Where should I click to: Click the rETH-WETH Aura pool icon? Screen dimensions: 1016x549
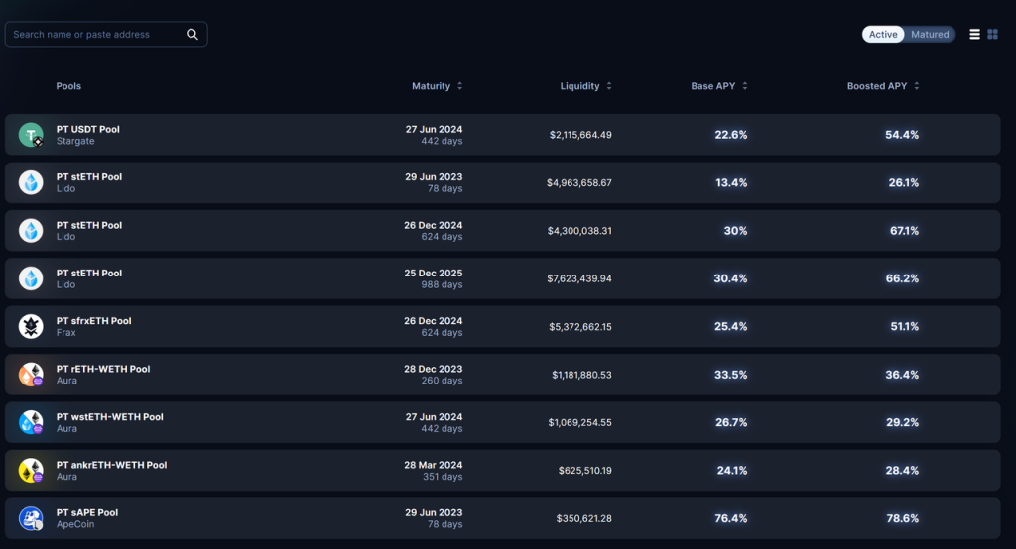[32, 375]
